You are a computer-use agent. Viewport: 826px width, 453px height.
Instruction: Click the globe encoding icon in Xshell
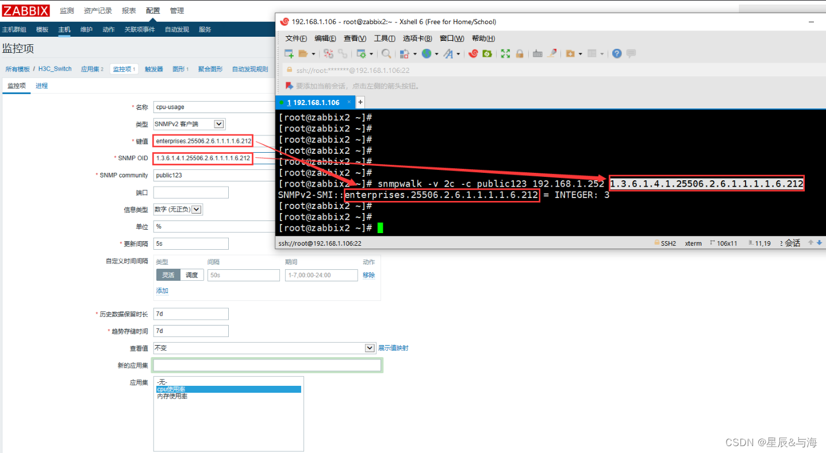[x=427, y=53]
